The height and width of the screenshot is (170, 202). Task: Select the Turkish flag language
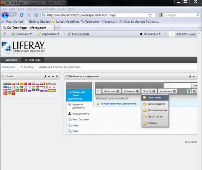[x=5, y=93]
